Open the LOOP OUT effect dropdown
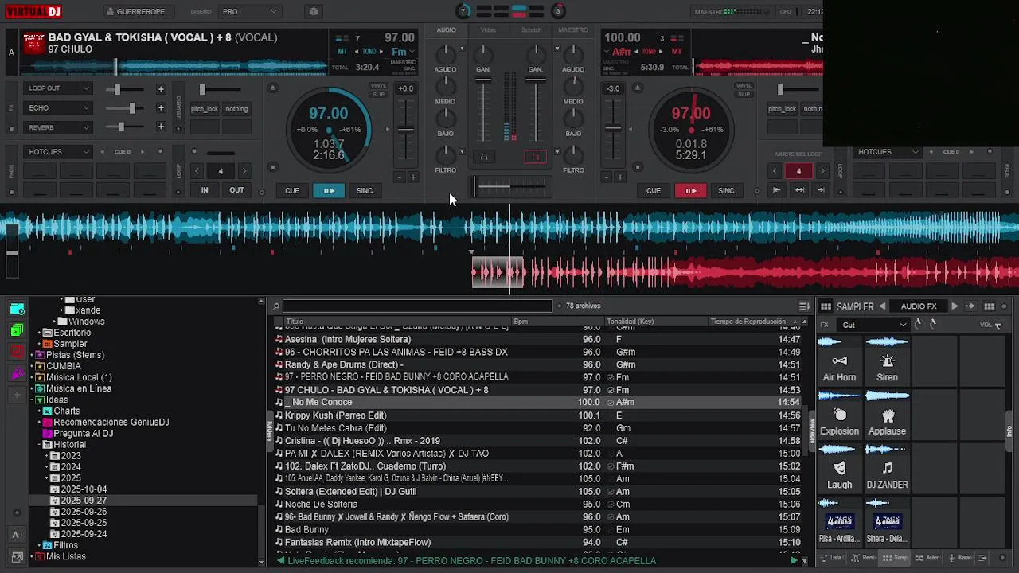 [x=59, y=88]
